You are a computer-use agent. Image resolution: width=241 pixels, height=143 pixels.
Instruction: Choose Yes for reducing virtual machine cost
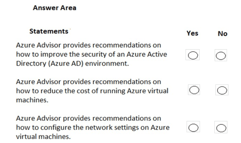(194, 90)
